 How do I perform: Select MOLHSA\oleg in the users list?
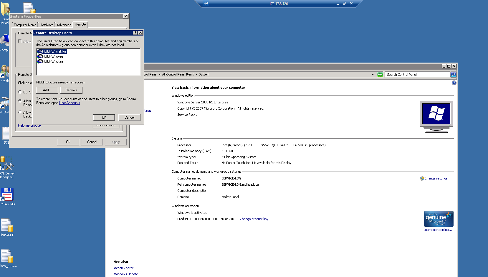52,56
